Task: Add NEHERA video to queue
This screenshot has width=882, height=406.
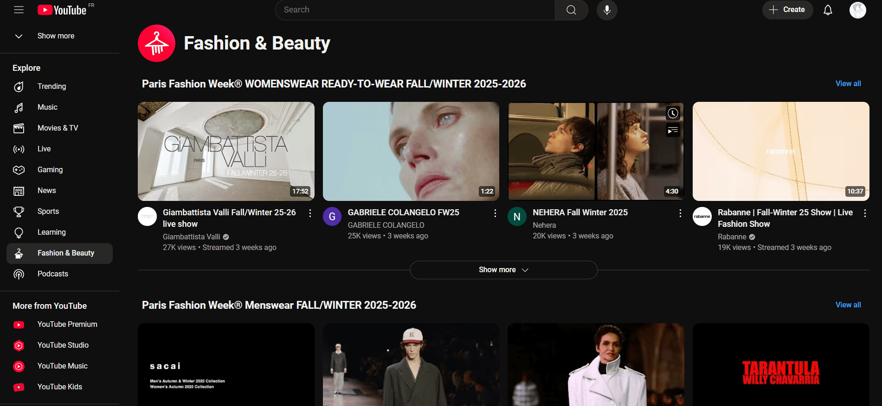Action: point(673,131)
